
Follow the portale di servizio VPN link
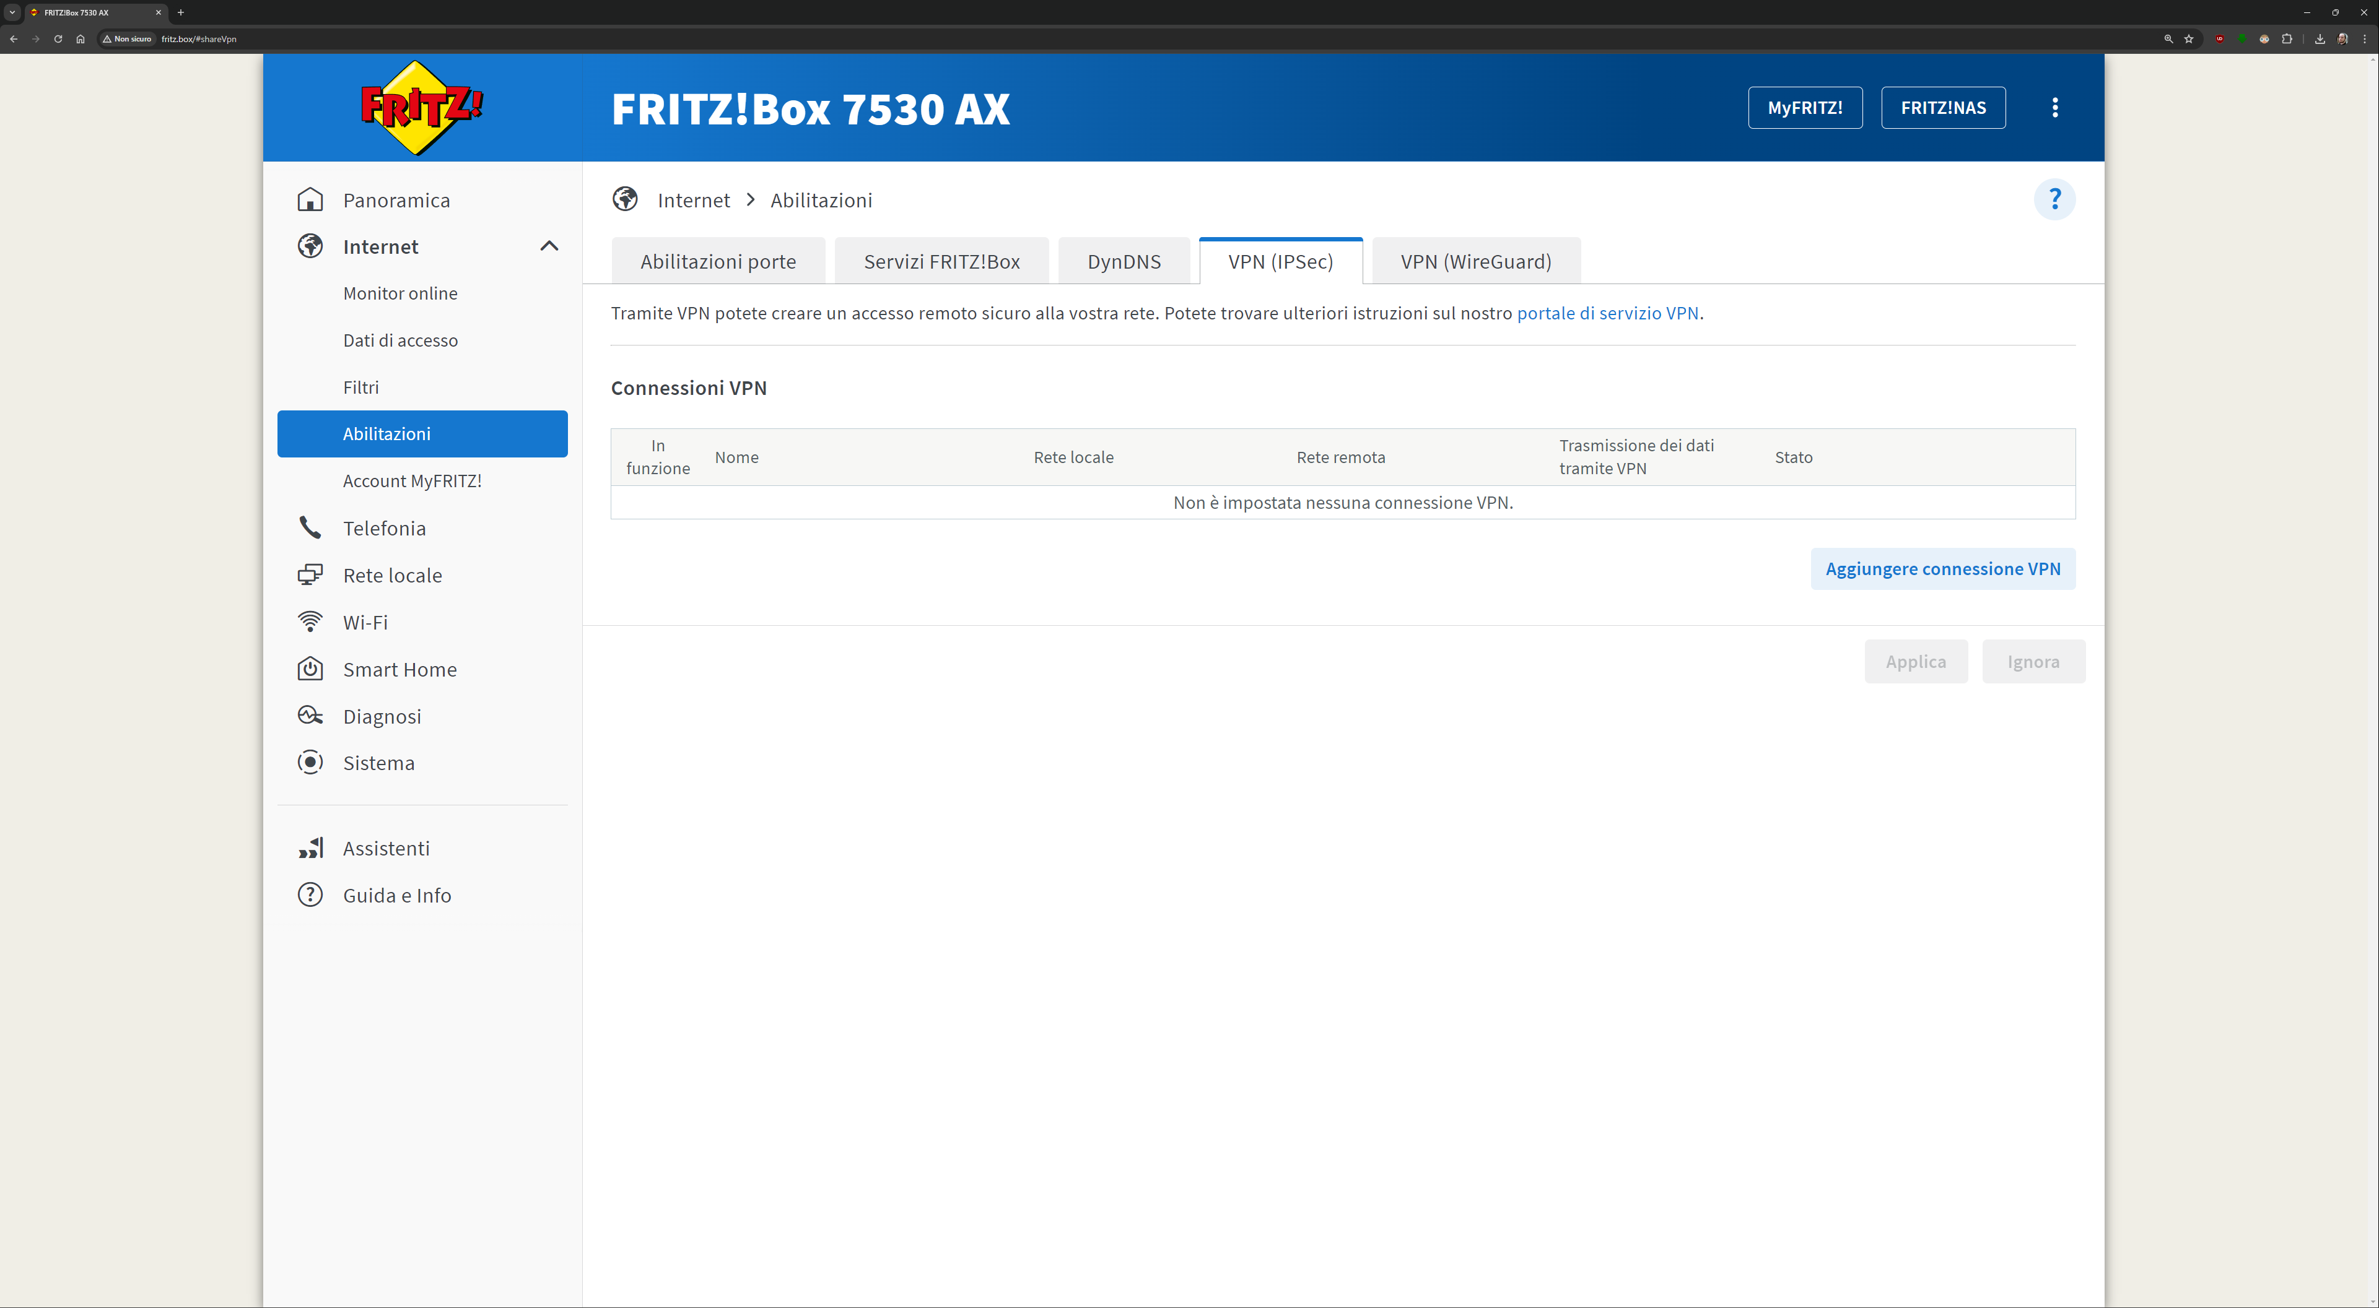coord(1607,313)
